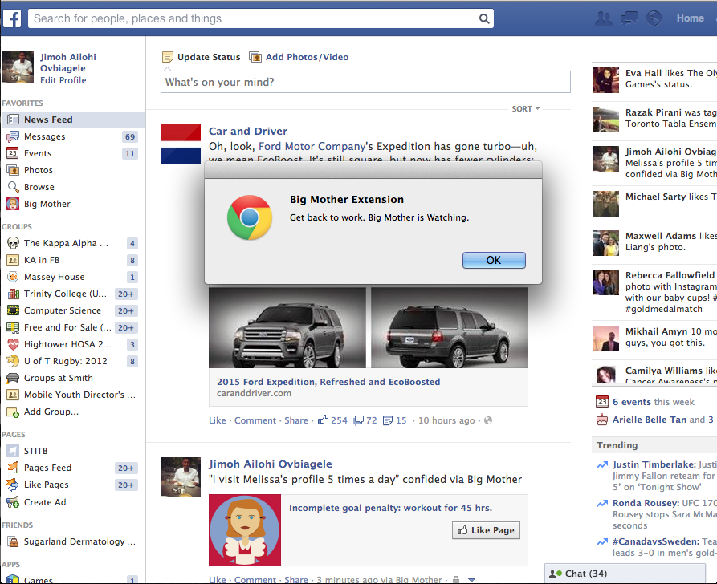This screenshot has height=584, width=717.
Task: Click the Add Group icon
Action: click(x=14, y=412)
